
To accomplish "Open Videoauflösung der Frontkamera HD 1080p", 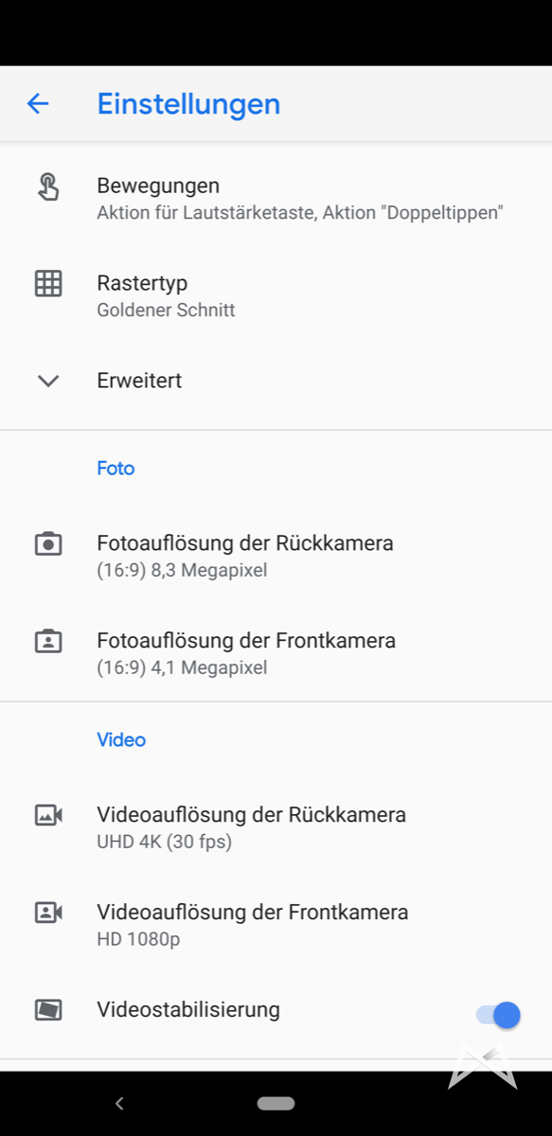I will tap(276, 925).
